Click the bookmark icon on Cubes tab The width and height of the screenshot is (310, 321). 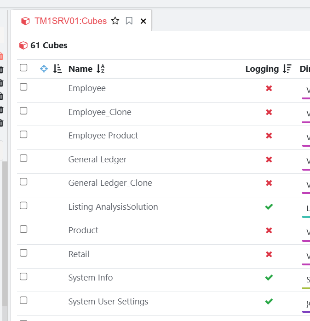(129, 21)
